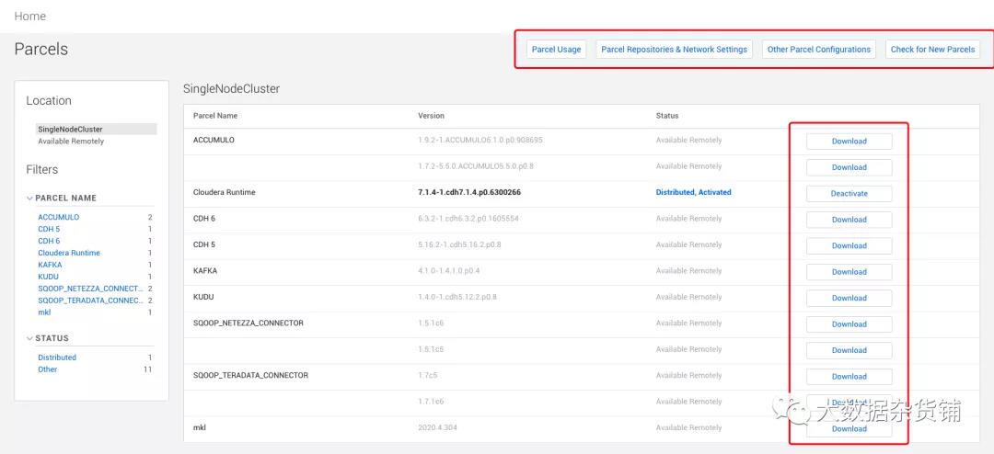The image size is (994, 454).
Task: Click Check for New Parcels
Action: tap(932, 50)
